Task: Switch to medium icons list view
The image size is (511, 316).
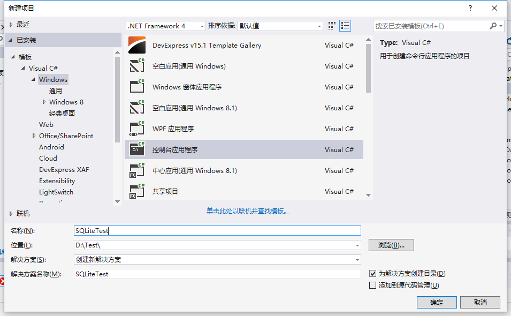Action: (345, 26)
